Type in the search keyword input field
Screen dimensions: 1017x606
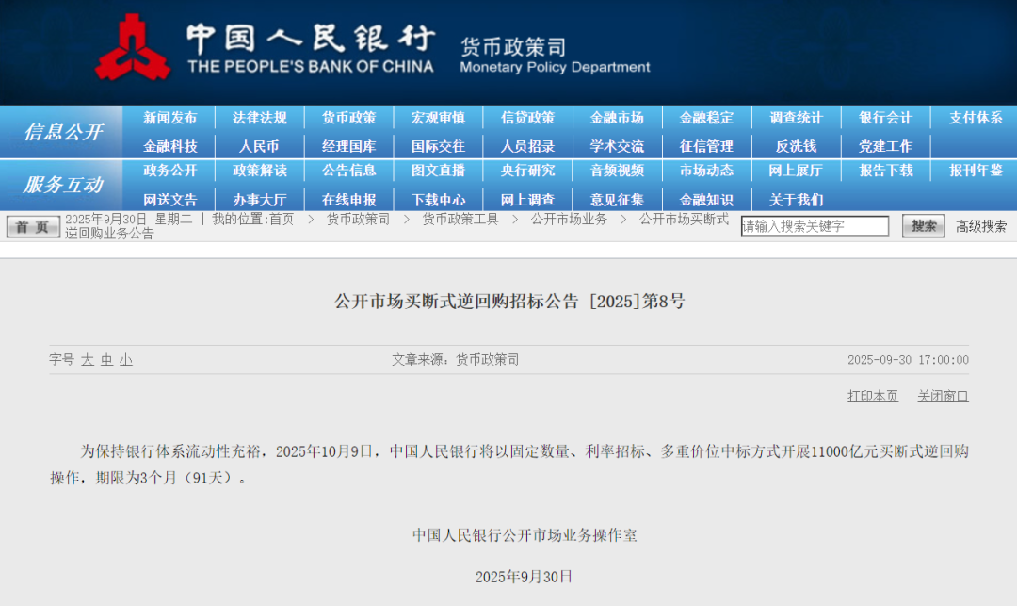coord(815,226)
